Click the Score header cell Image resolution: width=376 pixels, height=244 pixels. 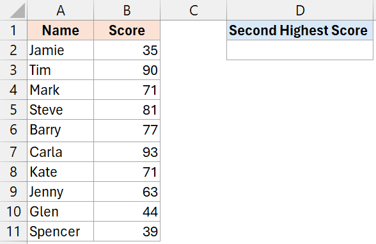pos(127,30)
